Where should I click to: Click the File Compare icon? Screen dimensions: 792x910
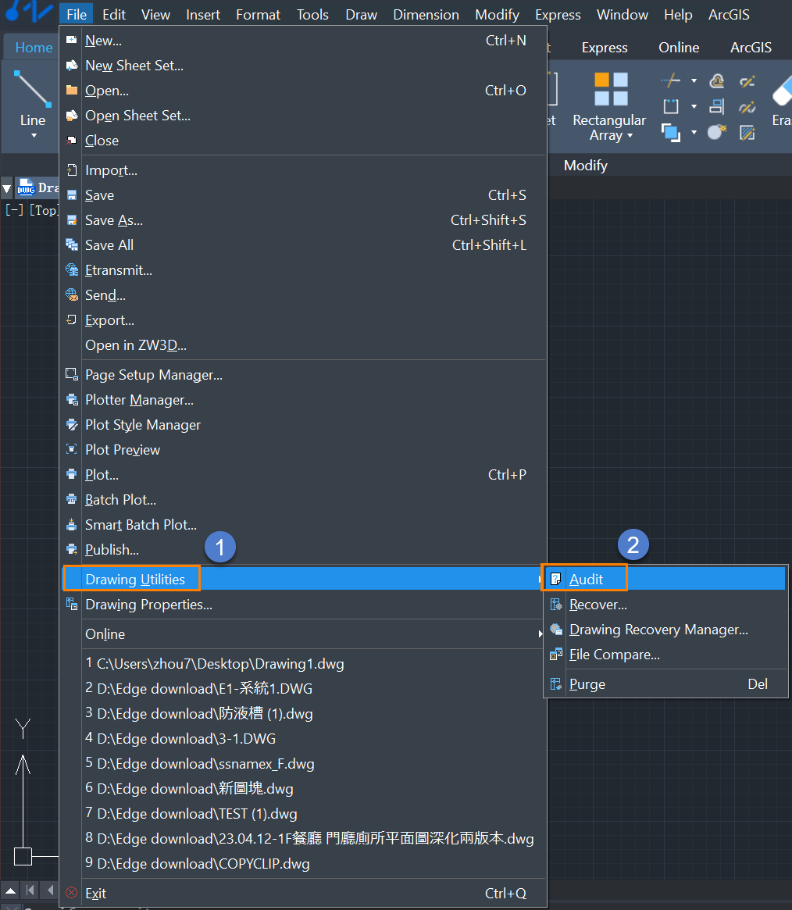(556, 654)
